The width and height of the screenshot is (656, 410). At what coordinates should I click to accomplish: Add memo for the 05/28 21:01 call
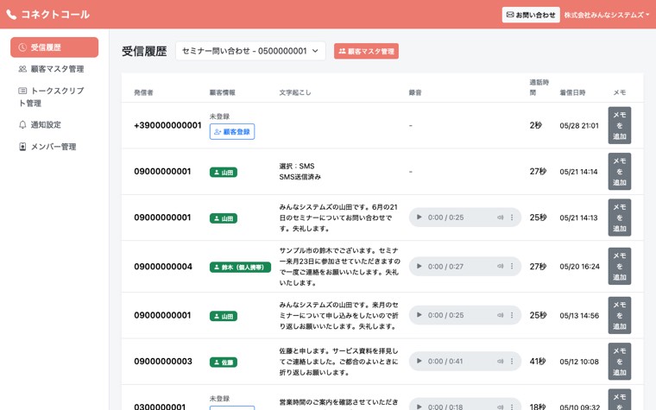point(620,125)
